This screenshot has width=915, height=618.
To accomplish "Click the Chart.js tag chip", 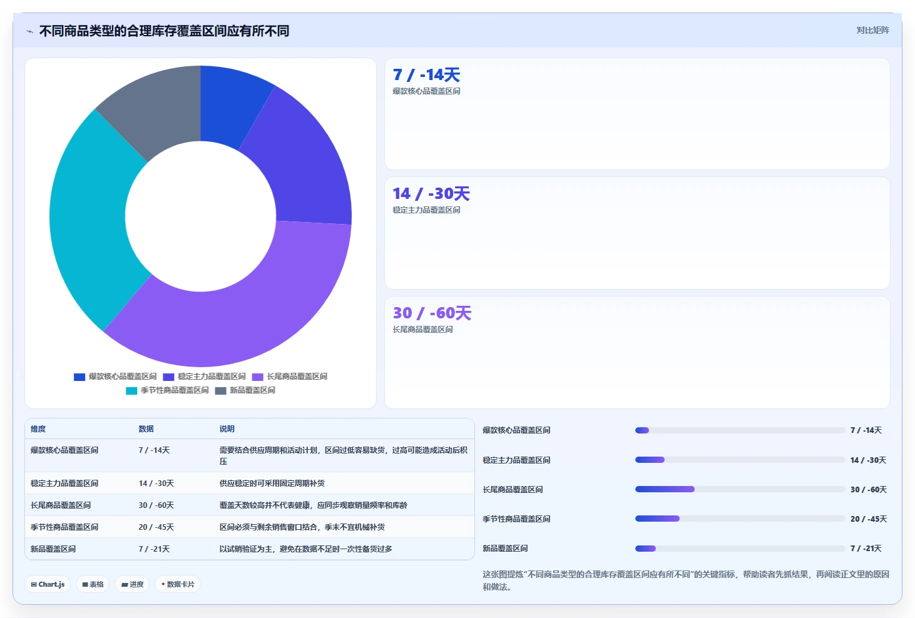I will (x=48, y=584).
